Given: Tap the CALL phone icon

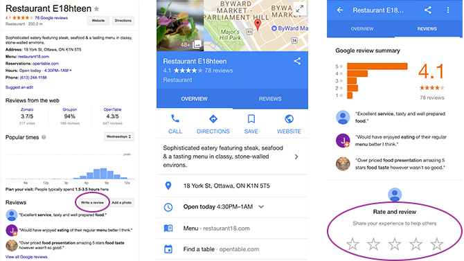Looking at the screenshot, I should [175, 119].
